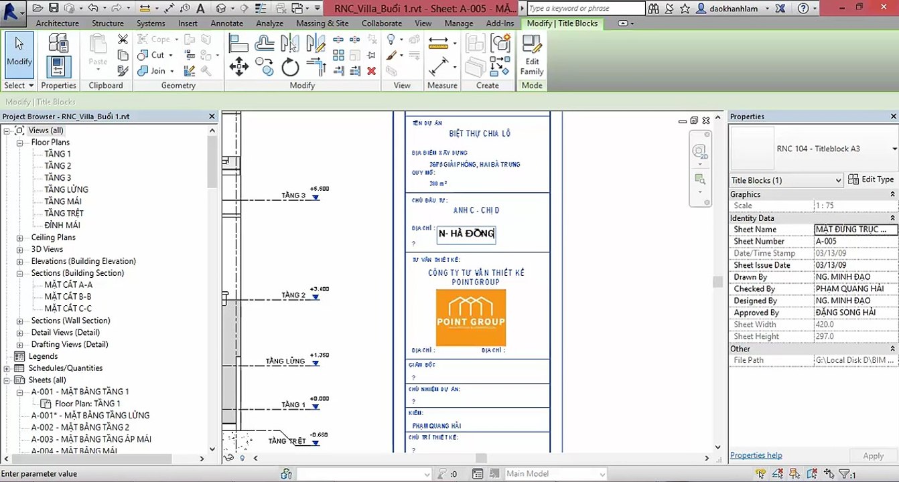
Task: Click the Edit Family button
Action: (x=532, y=56)
